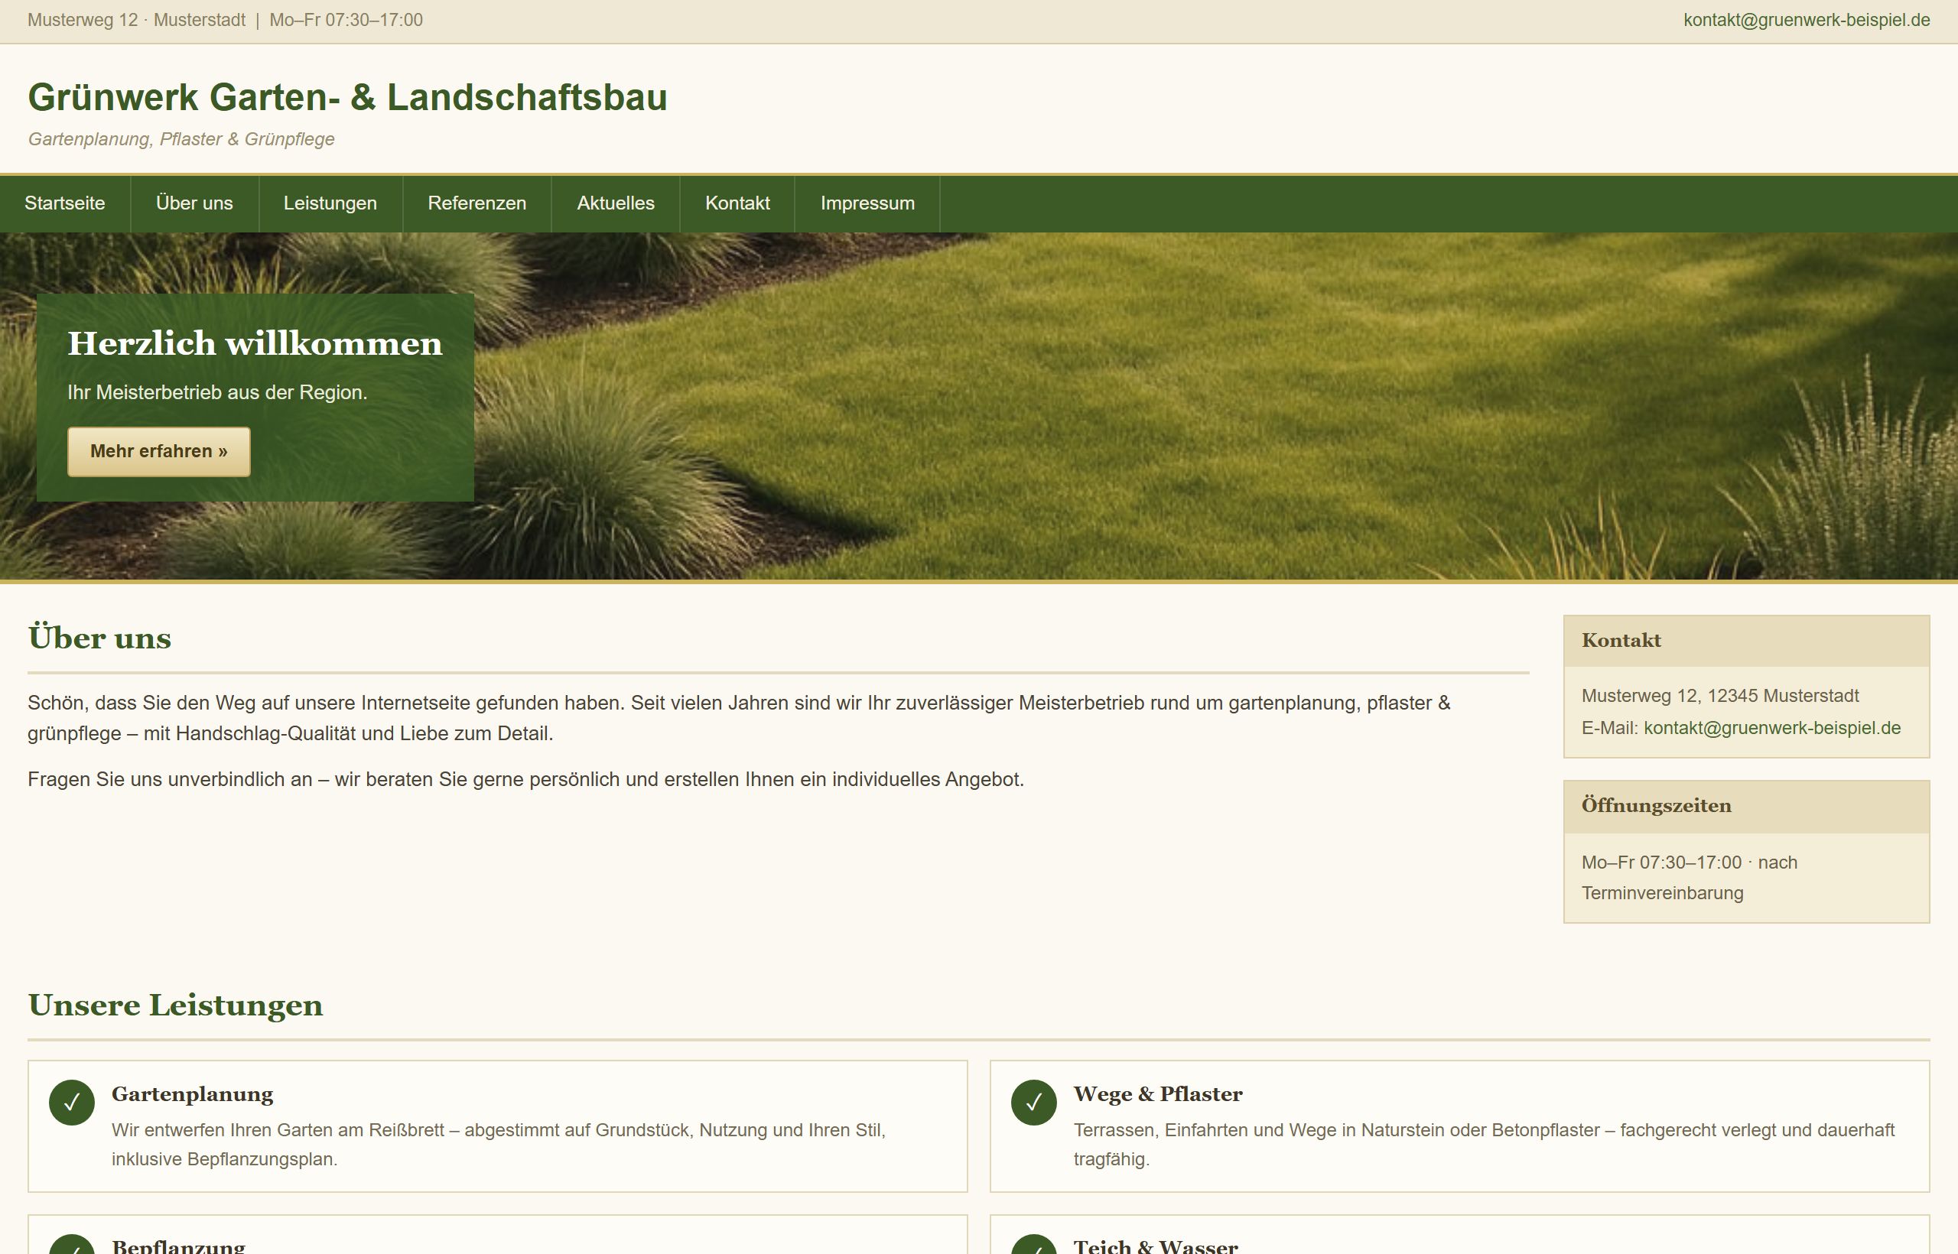
Task: Click the Grünwerk Garten- & Landschaftsbau site title
Action: coord(348,97)
